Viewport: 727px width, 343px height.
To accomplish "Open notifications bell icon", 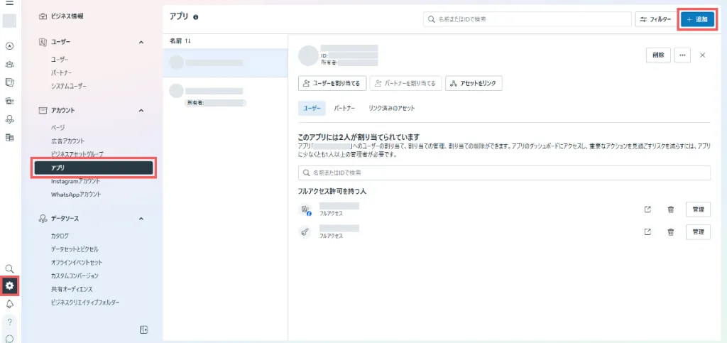I will coord(10,304).
